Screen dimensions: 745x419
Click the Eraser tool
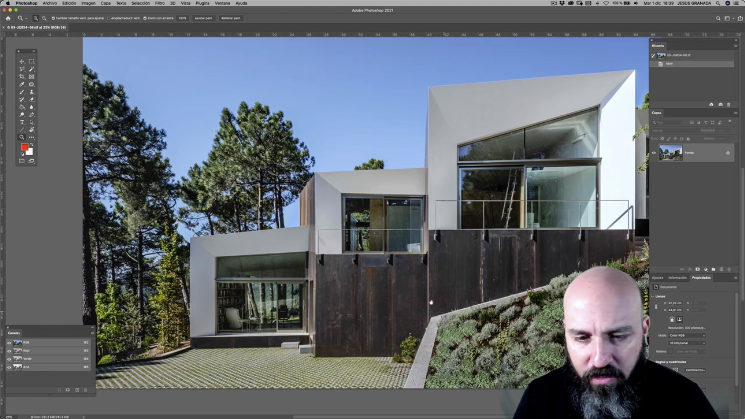31,100
